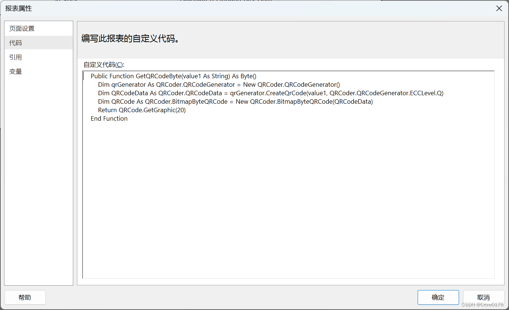Click the 取消 button to cancel

click(x=483, y=297)
